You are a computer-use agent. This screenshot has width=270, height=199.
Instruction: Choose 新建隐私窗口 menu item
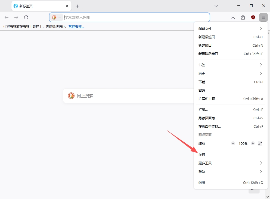pos(231,54)
